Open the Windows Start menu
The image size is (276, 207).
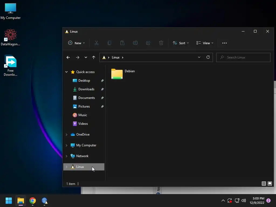[x=9, y=201]
